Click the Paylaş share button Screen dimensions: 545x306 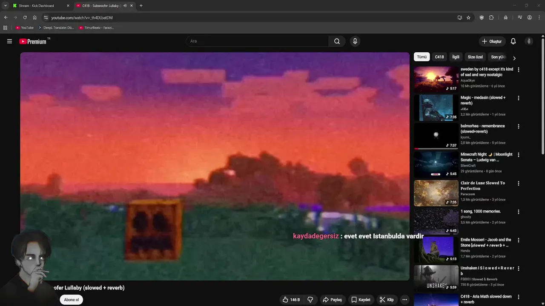[332, 300]
